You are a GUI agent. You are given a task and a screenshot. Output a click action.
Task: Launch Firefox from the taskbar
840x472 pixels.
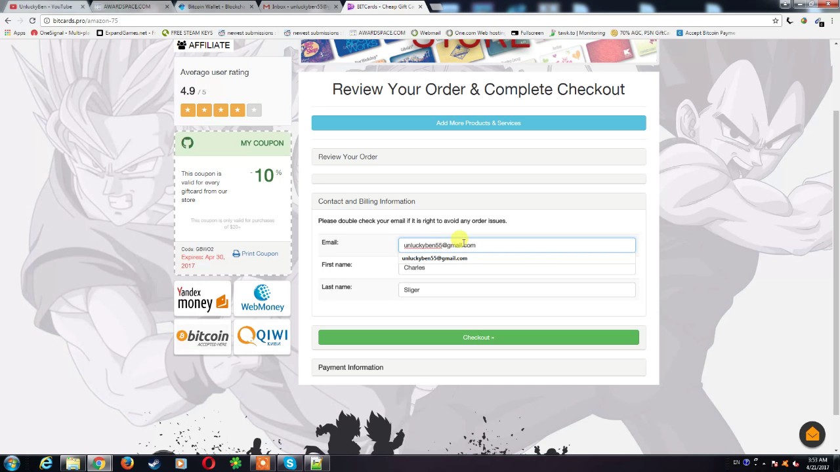127,463
